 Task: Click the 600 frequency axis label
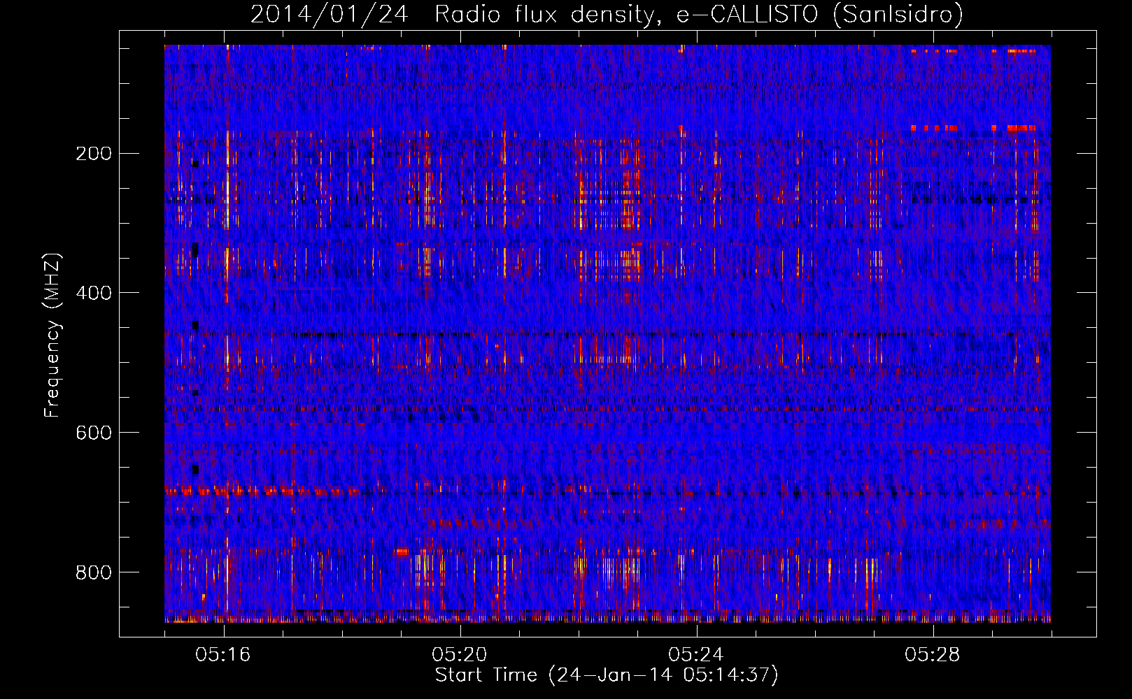[94, 433]
